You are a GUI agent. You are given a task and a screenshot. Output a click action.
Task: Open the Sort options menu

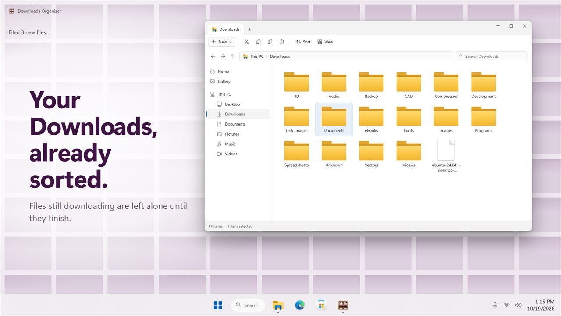(x=303, y=42)
